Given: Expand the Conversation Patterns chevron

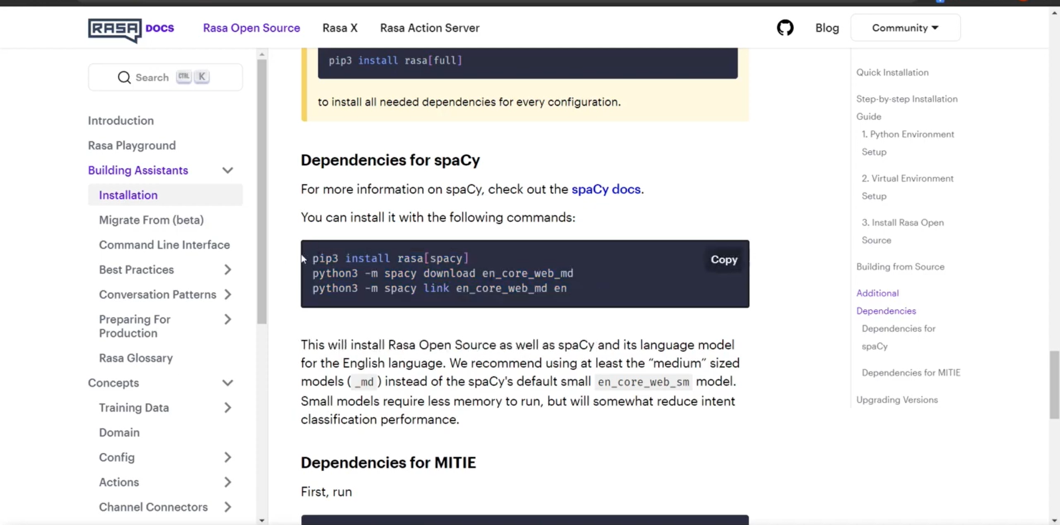Looking at the screenshot, I should 228,294.
